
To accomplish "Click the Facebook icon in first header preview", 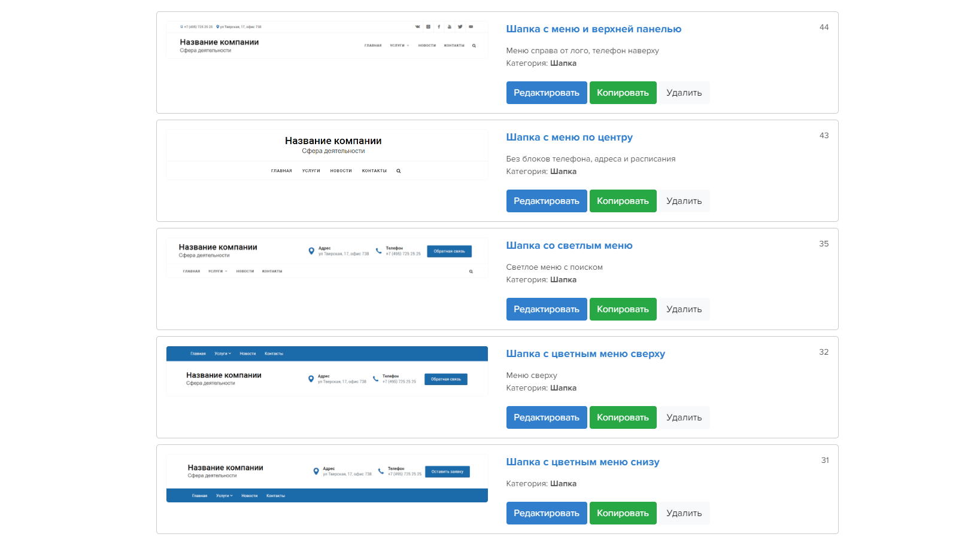I will pyautogui.click(x=439, y=26).
